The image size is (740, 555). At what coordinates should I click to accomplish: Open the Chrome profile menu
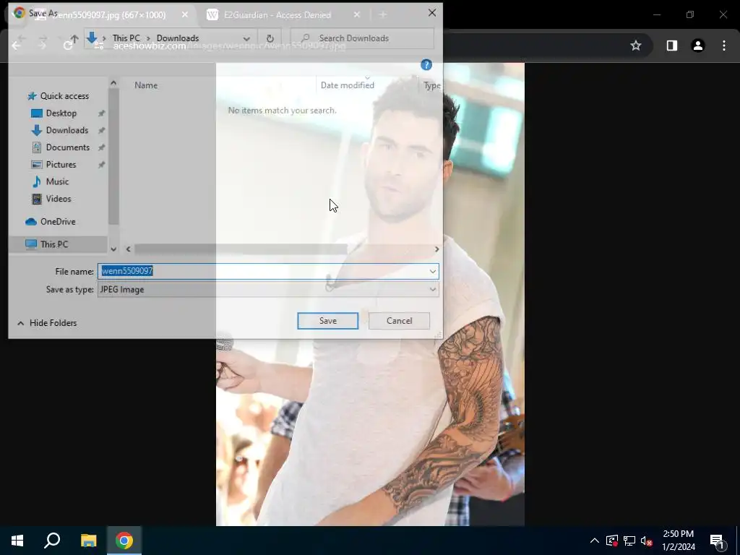[697, 46]
